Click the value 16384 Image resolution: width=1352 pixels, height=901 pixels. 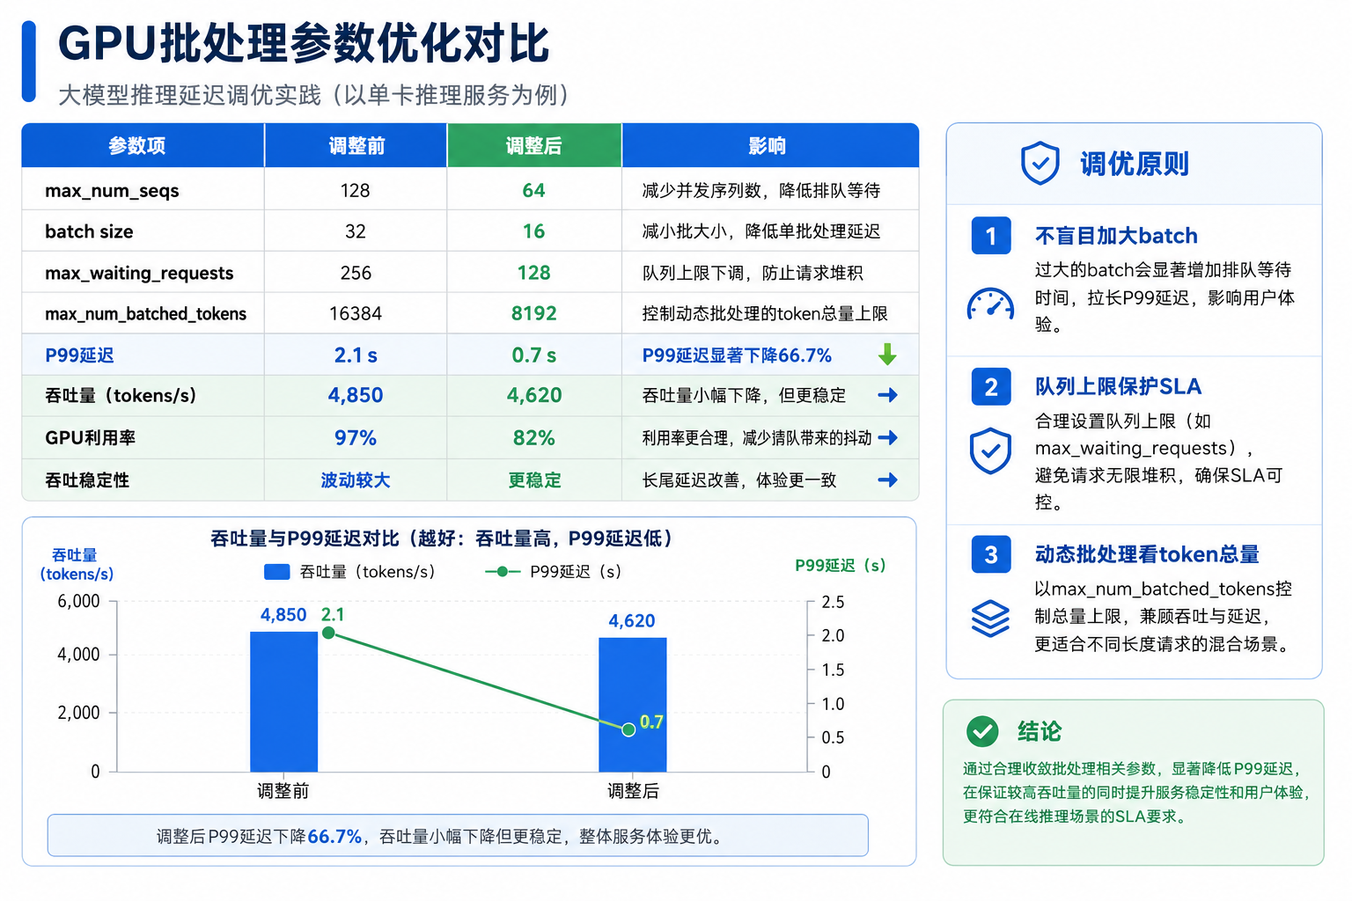coord(356,314)
